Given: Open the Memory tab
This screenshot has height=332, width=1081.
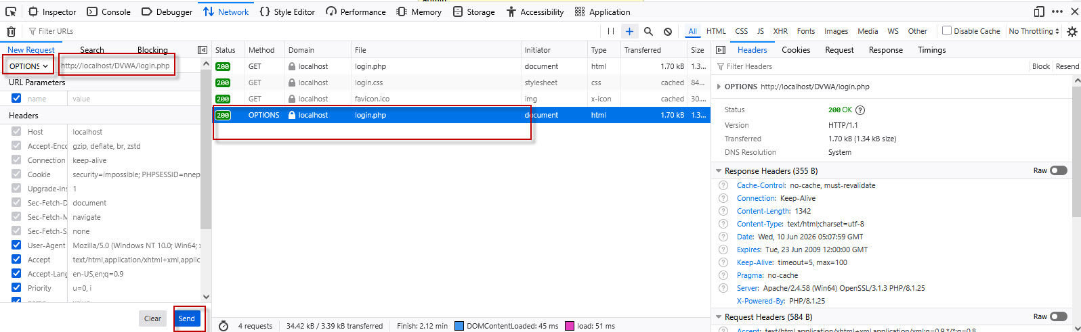Looking at the screenshot, I should tap(419, 11).
